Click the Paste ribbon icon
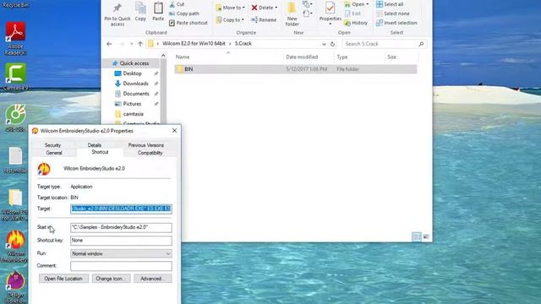The width and height of the screenshot is (541, 304). (x=158, y=12)
